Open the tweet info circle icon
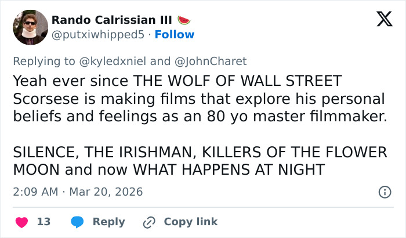The image size is (406, 238). click(384, 192)
